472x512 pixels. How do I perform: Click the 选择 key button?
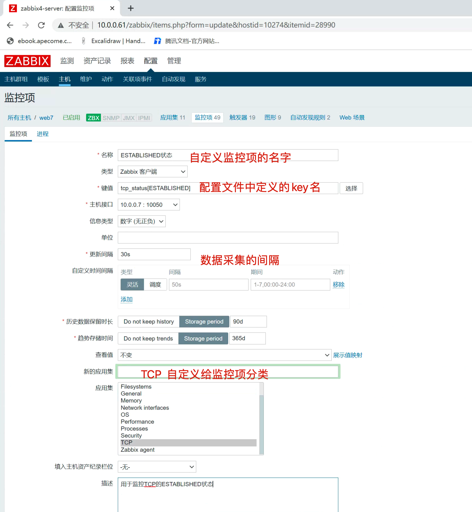click(x=351, y=188)
